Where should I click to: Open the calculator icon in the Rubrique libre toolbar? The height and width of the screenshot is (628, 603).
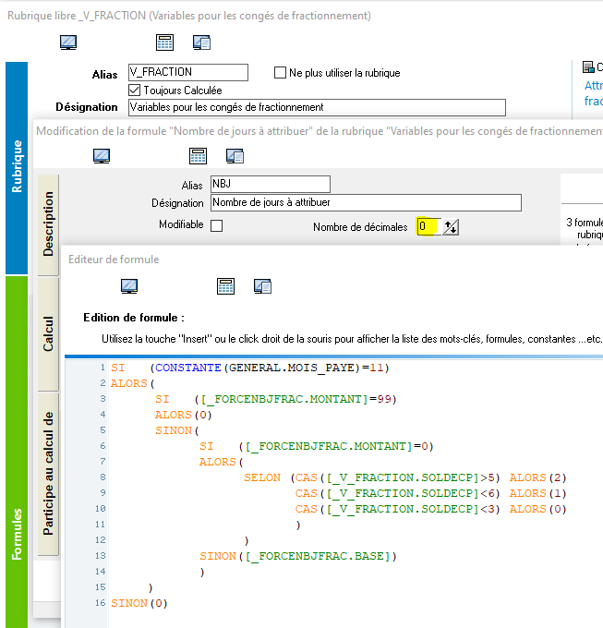pyautogui.click(x=164, y=42)
